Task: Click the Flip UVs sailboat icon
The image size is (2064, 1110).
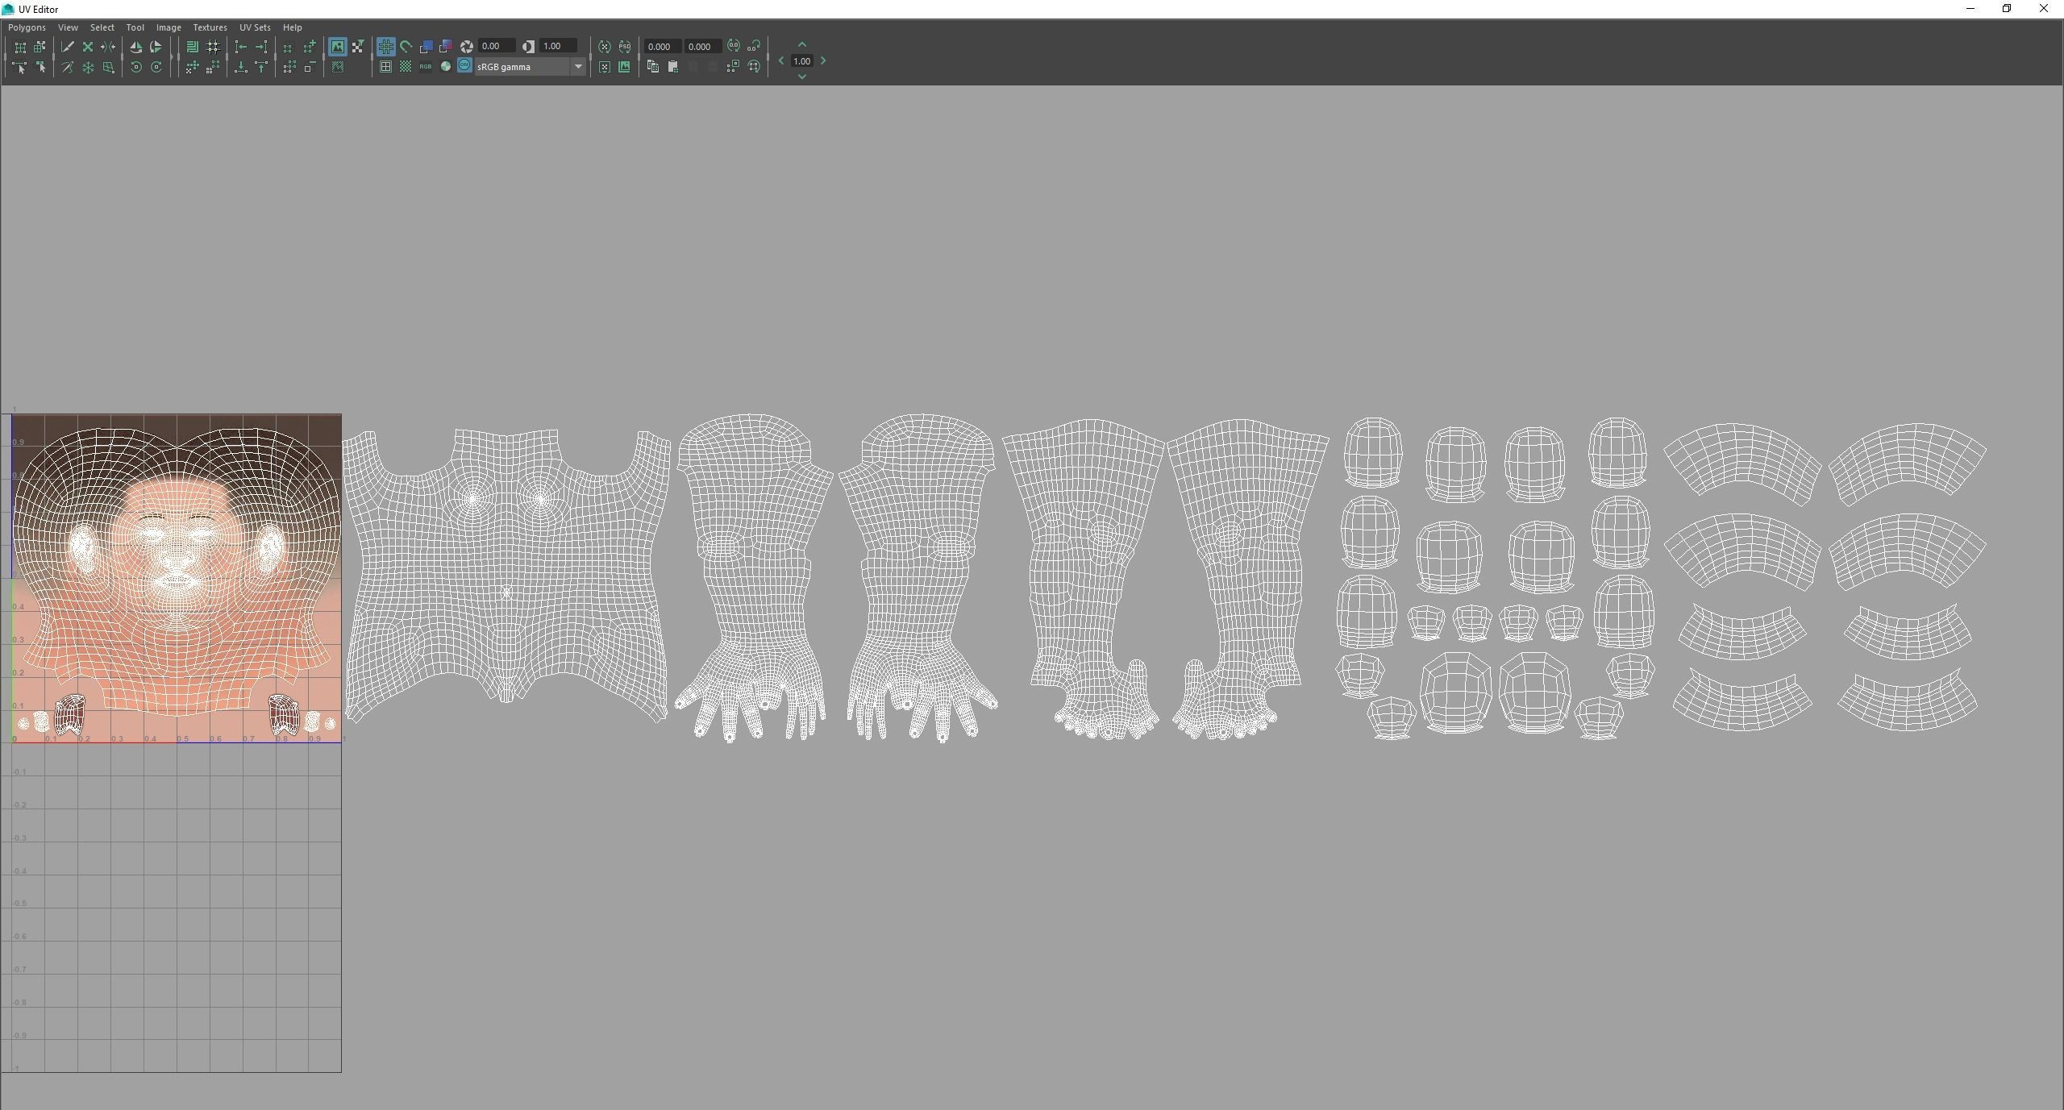Action: point(135,47)
